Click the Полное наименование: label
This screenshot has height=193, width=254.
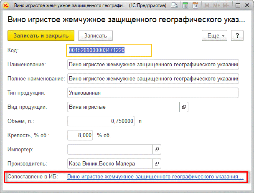coord(36,78)
